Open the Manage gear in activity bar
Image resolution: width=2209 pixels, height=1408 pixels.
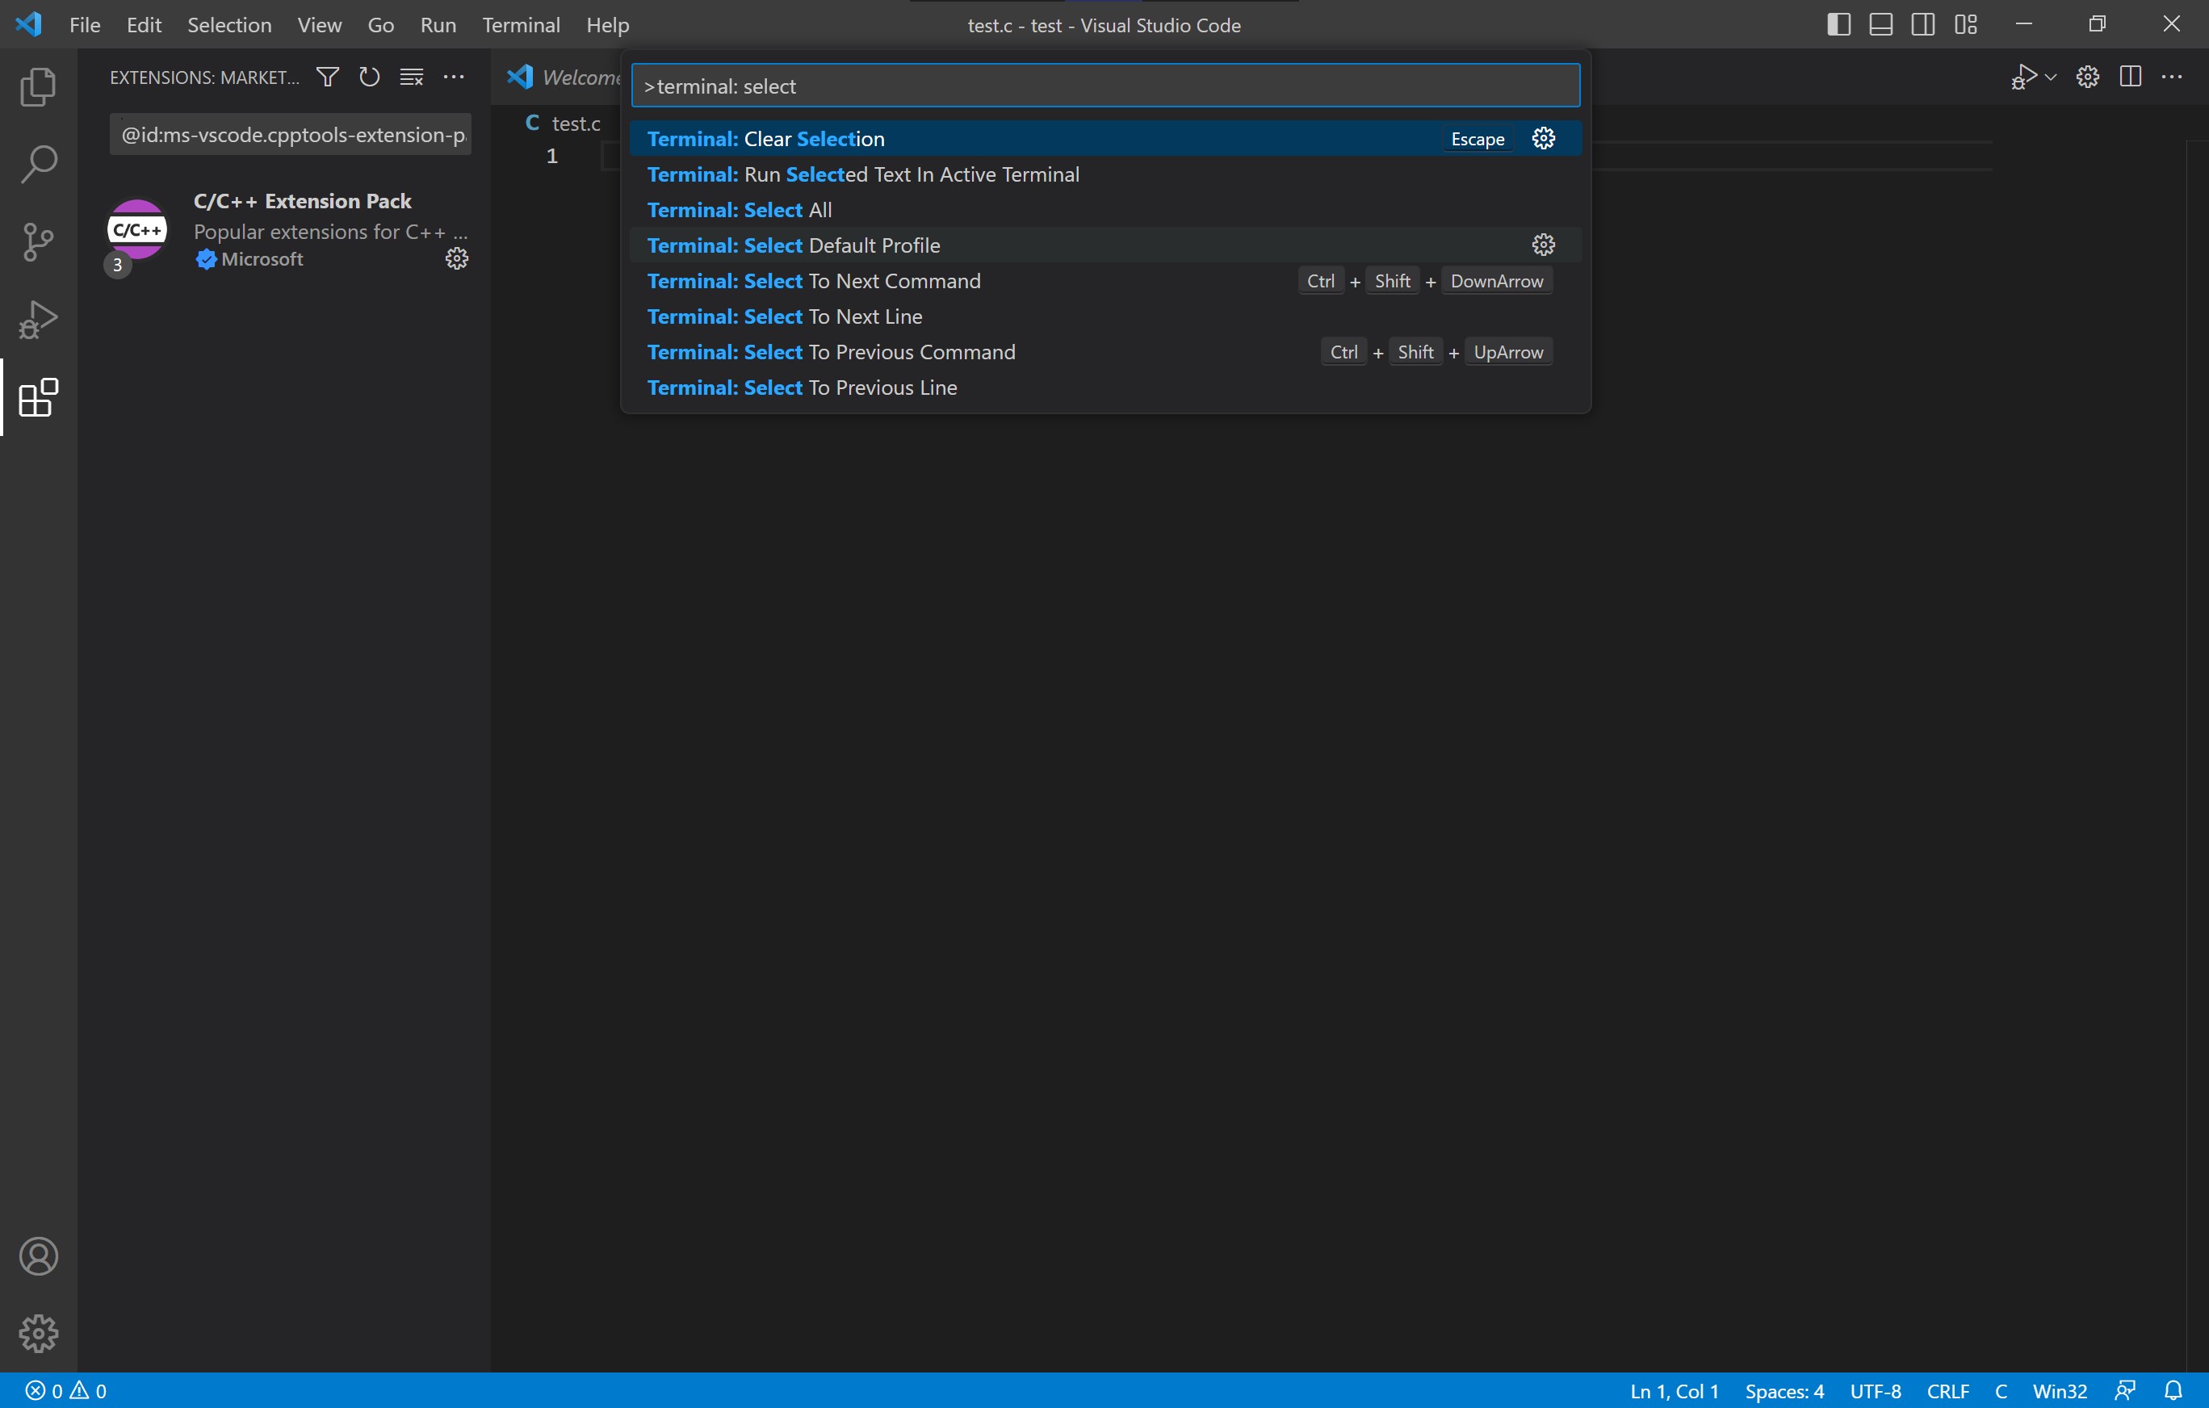[38, 1333]
